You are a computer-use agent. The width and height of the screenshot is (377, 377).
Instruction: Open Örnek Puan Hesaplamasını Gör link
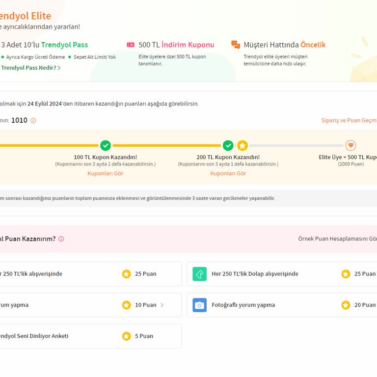338,239
